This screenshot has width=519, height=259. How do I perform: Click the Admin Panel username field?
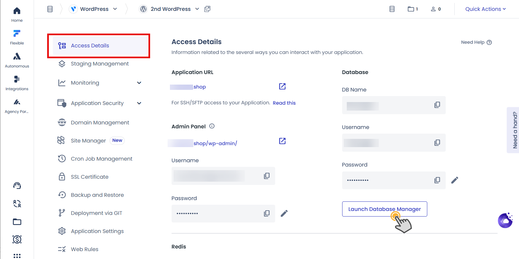click(x=223, y=176)
